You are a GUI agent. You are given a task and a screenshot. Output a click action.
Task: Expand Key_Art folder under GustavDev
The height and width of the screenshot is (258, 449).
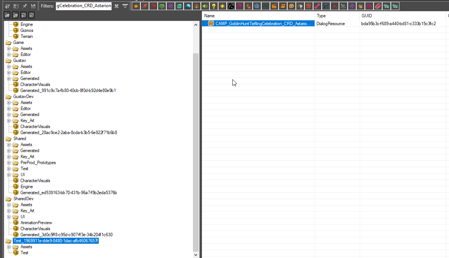click(9, 121)
